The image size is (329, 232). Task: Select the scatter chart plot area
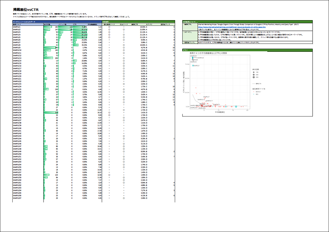coord(220,82)
